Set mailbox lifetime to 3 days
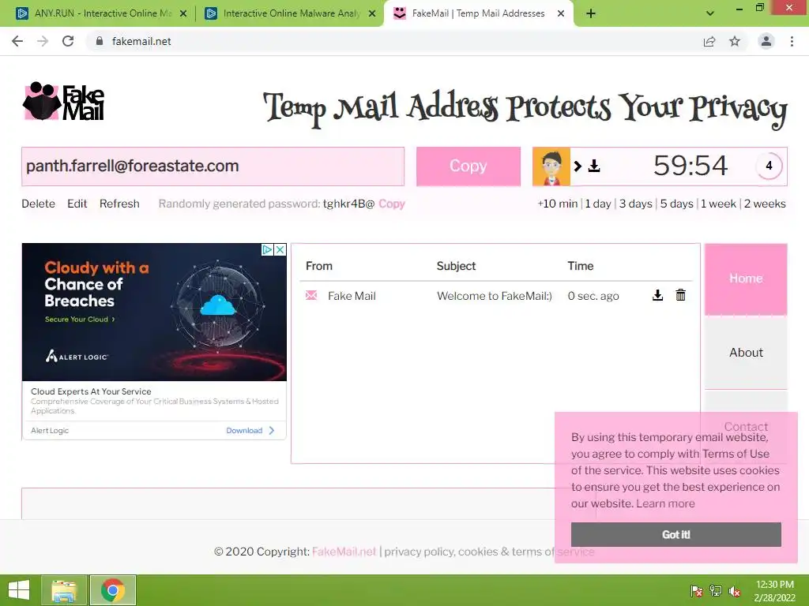 coord(636,204)
